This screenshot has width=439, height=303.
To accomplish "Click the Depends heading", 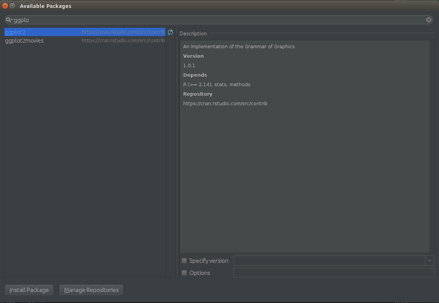I will click(x=195, y=75).
